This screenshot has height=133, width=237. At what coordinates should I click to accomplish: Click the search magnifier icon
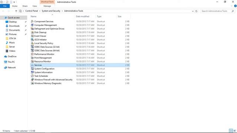(x=233, y=11)
